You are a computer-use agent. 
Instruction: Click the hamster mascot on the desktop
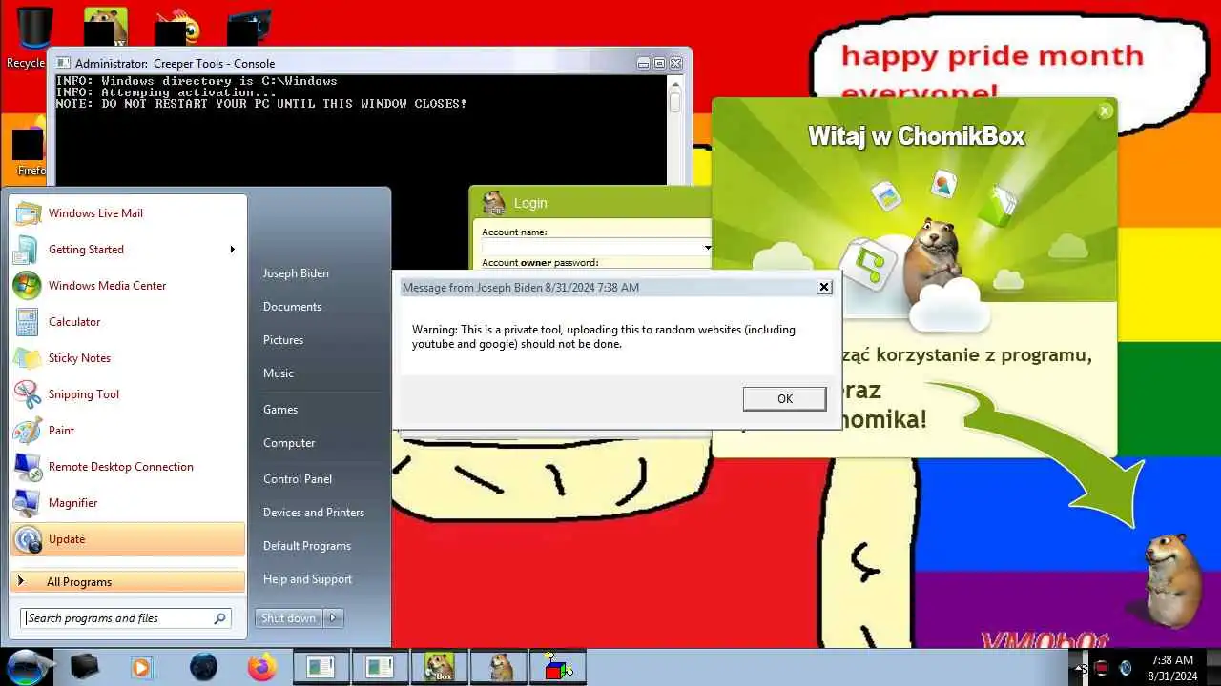(x=1171, y=580)
